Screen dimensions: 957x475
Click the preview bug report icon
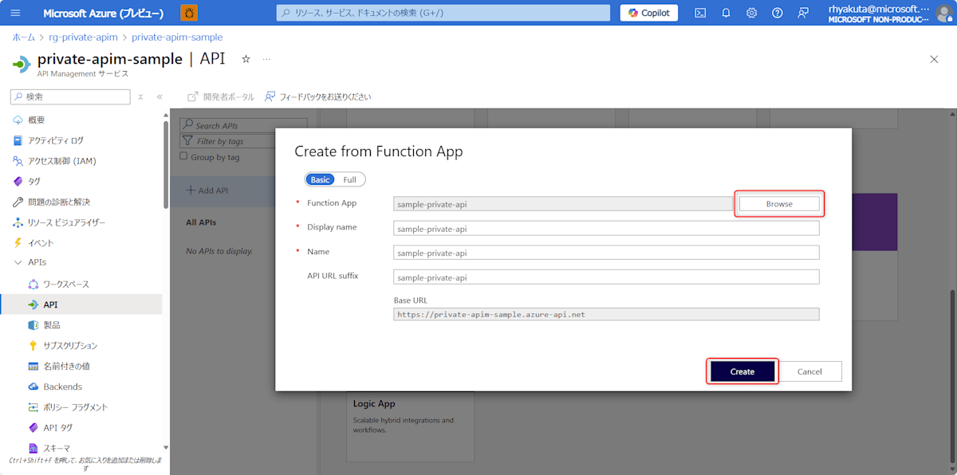[x=190, y=13]
